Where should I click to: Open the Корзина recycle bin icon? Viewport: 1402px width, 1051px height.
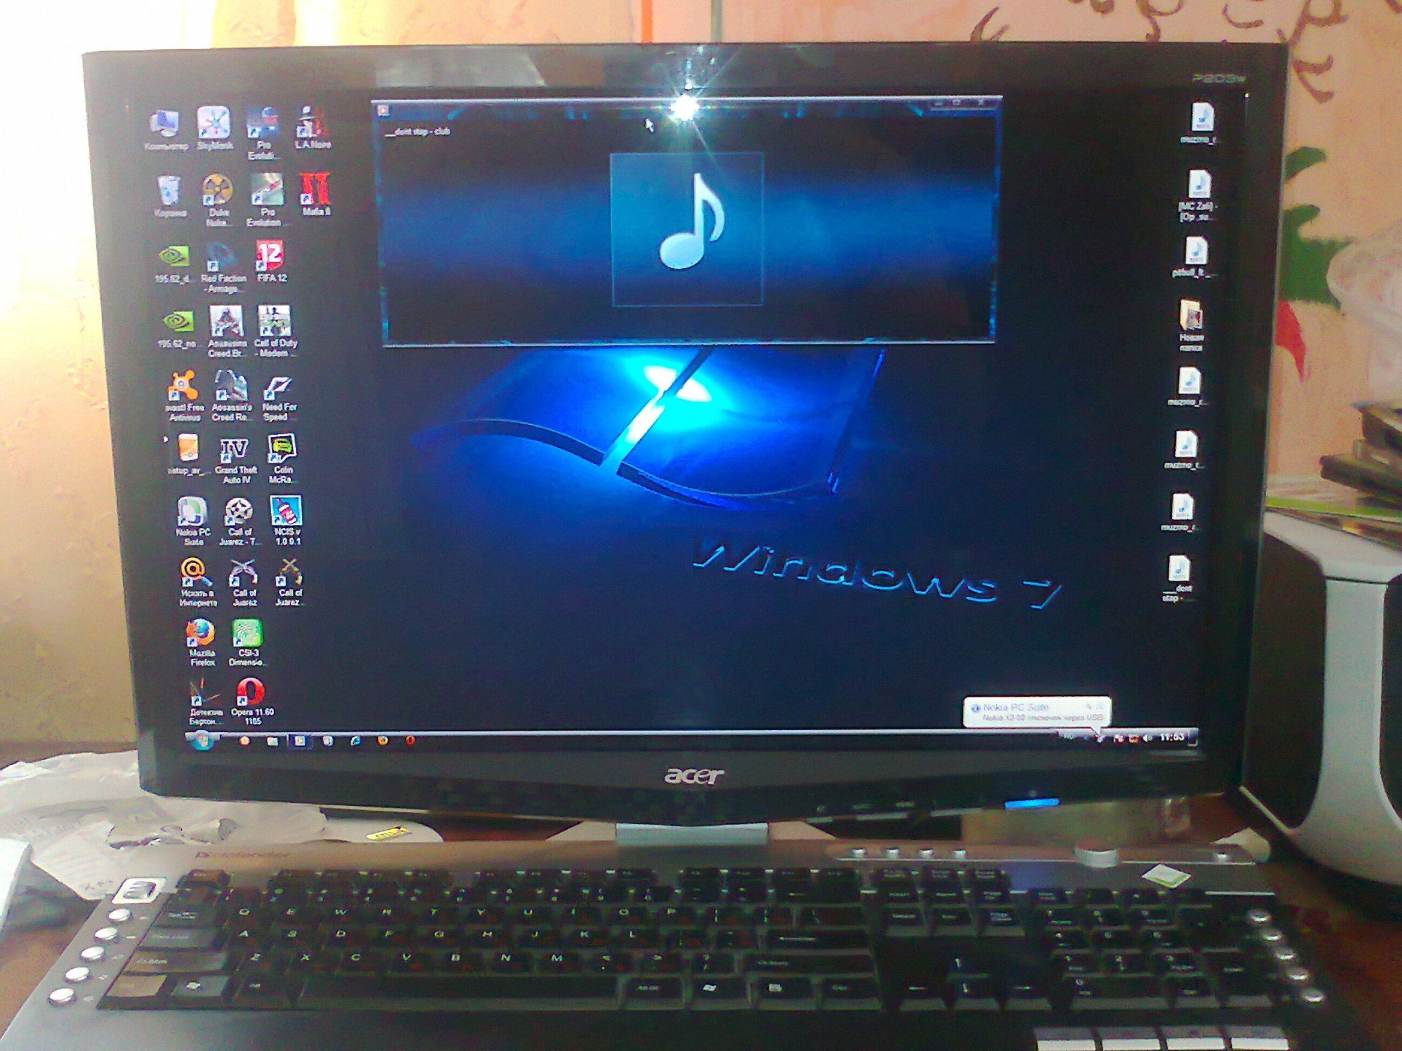click(x=170, y=197)
